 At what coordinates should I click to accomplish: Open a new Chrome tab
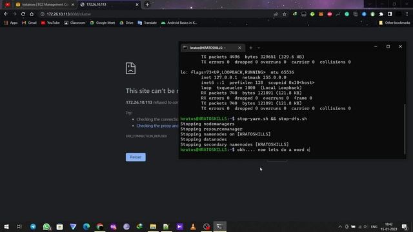pos(147,5)
